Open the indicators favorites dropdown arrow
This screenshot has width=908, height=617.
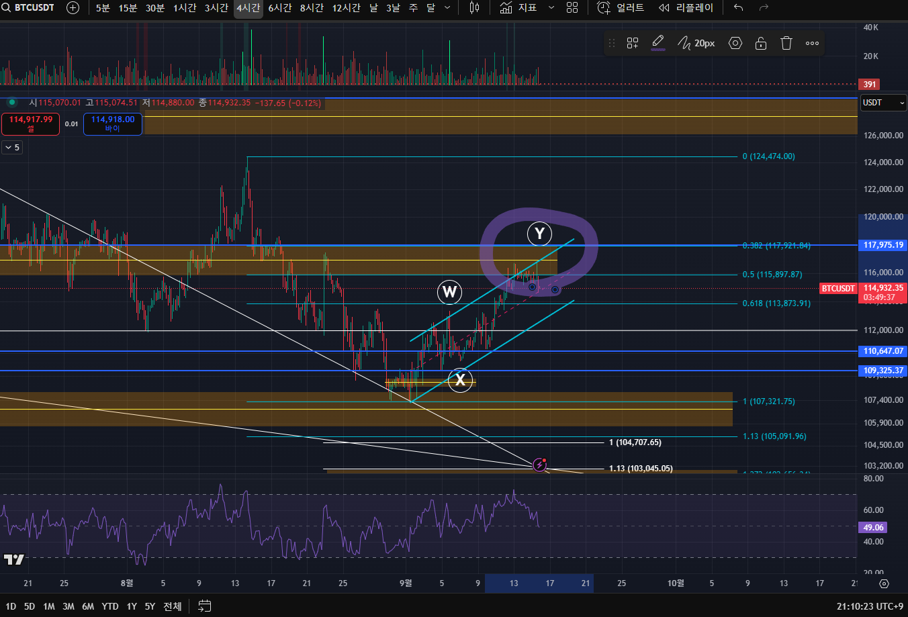551,8
